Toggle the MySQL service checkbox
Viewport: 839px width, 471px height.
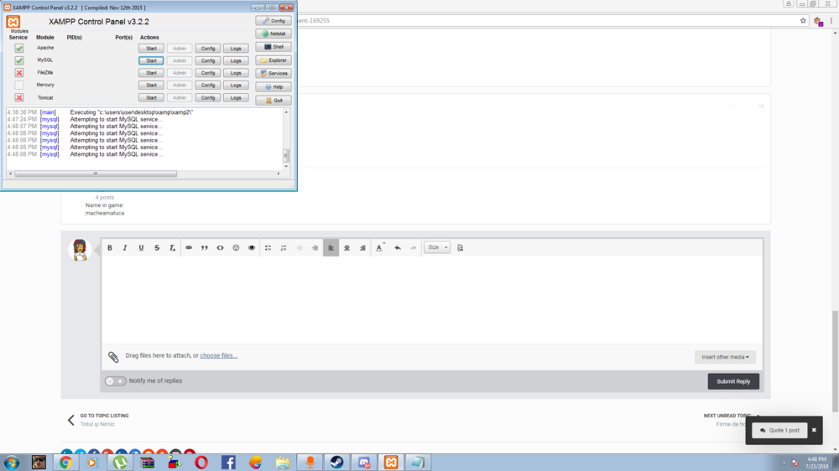19,60
